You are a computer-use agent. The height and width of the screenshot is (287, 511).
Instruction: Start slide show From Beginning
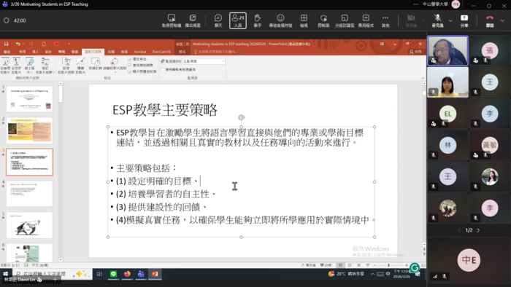tap(5, 66)
